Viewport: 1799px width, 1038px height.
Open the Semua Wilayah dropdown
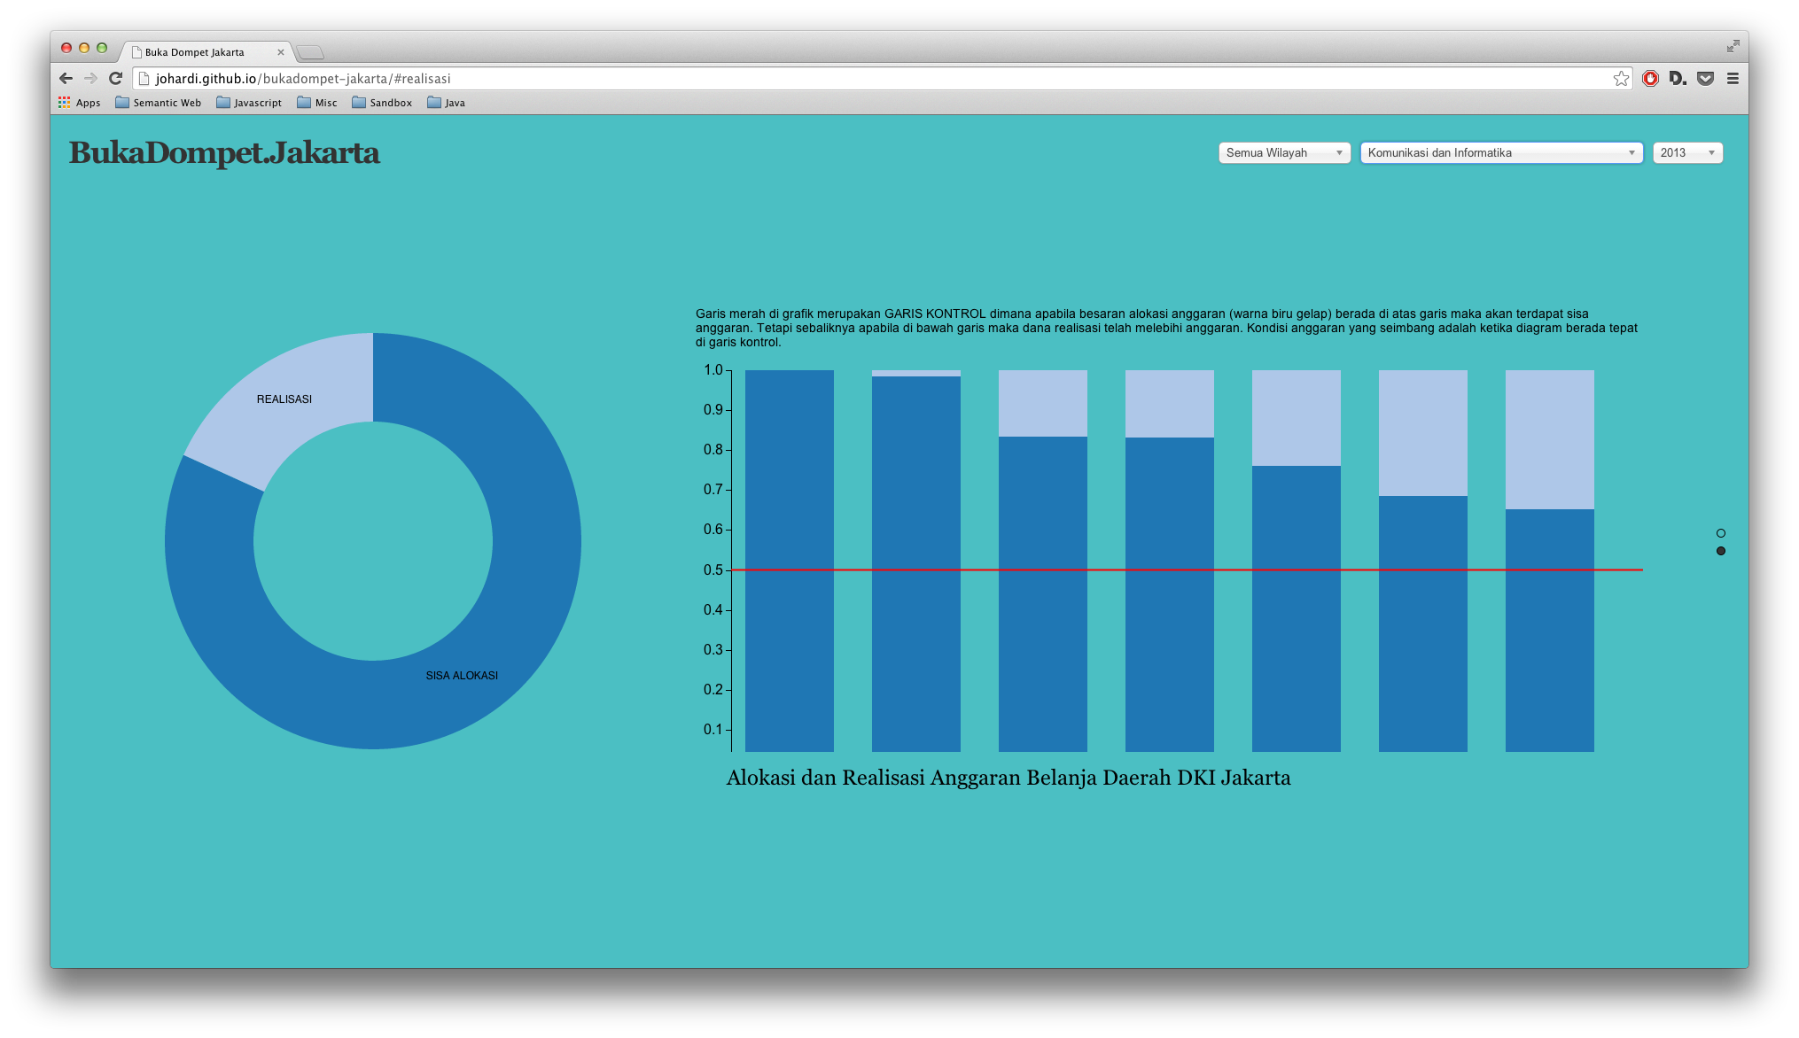[x=1284, y=153]
